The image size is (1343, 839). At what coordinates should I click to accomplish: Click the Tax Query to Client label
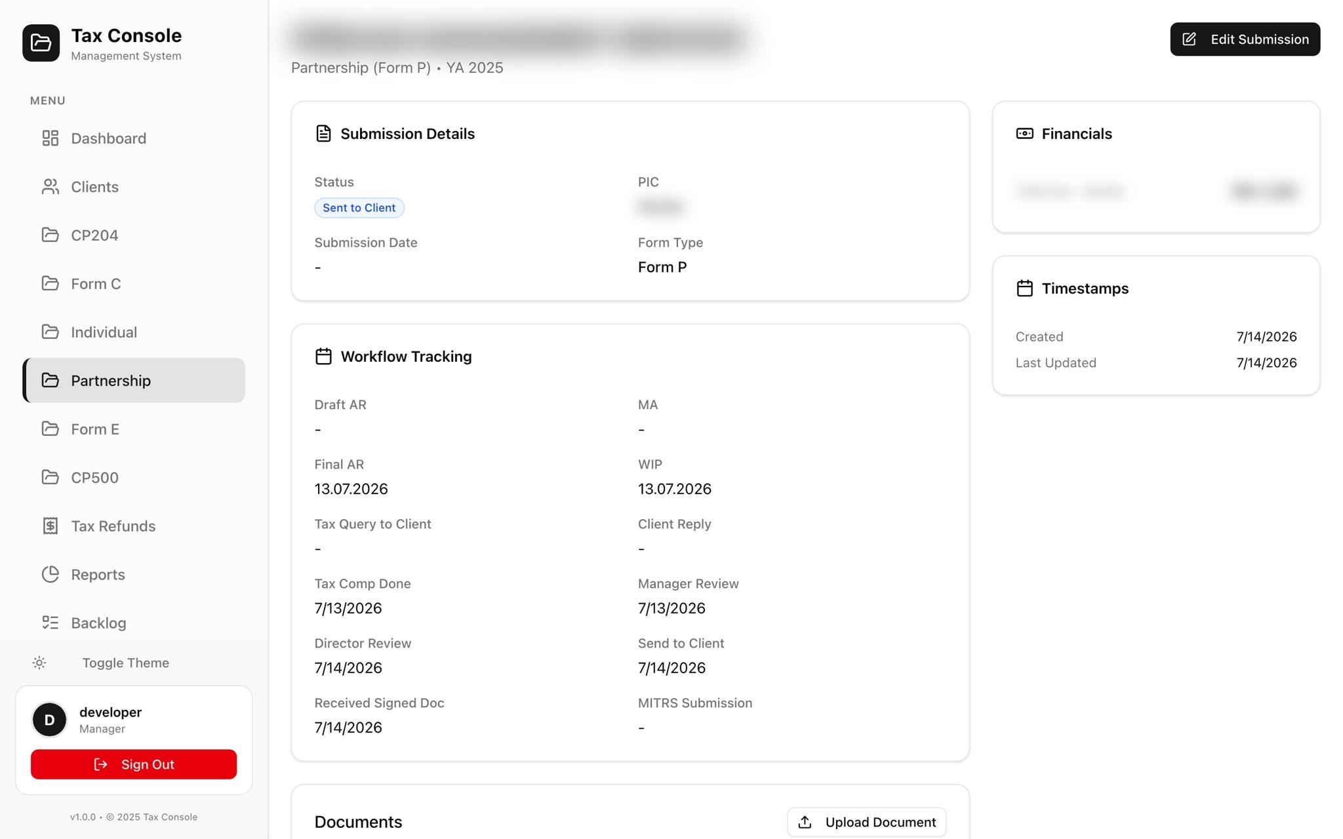click(372, 524)
